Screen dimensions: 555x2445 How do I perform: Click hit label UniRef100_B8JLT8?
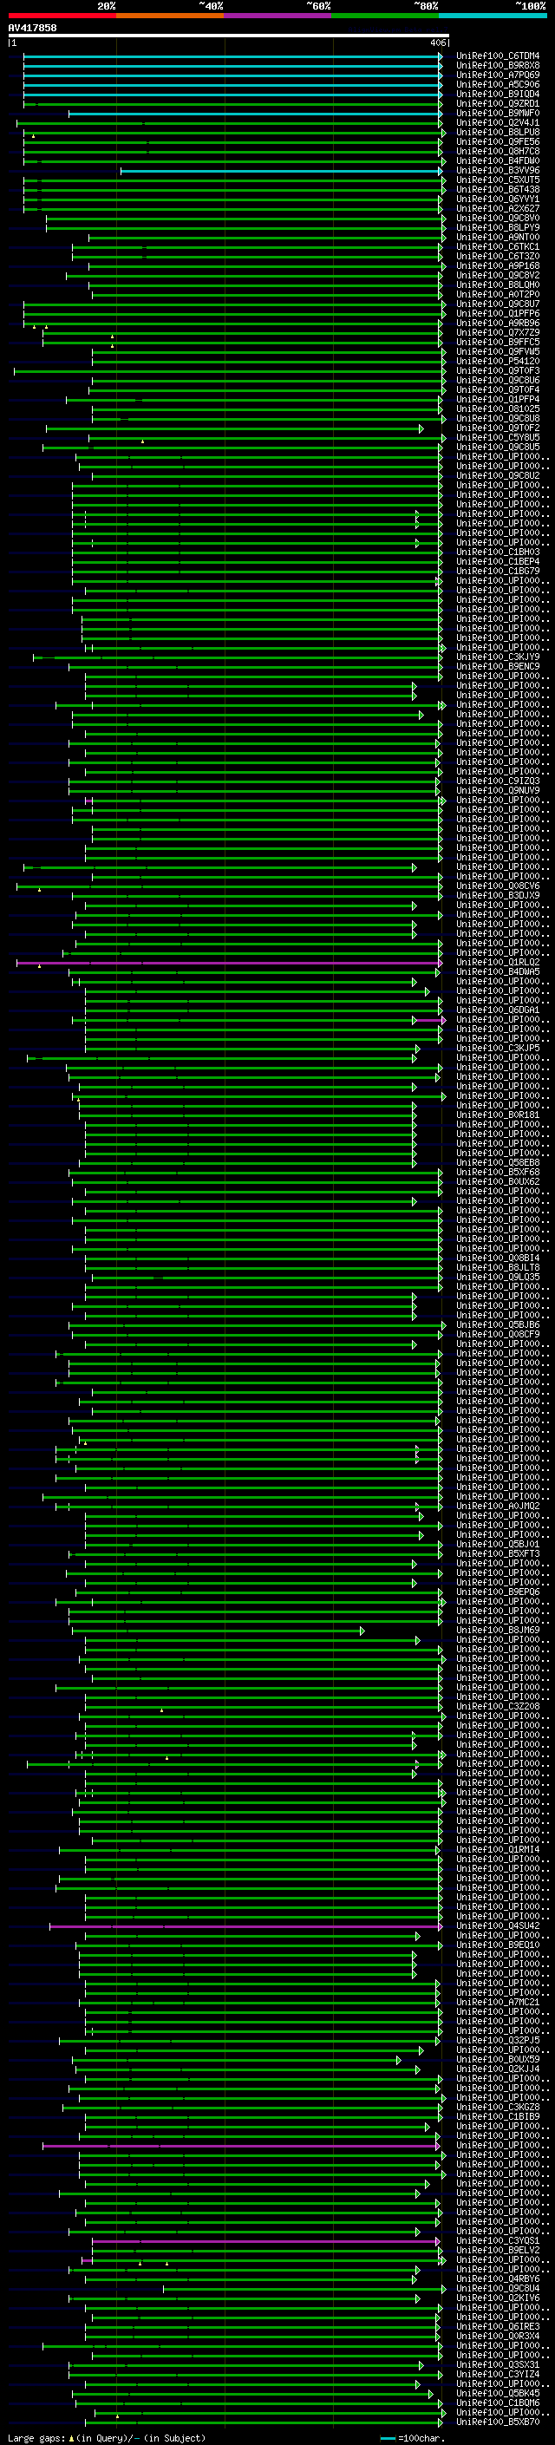click(x=497, y=1268)
